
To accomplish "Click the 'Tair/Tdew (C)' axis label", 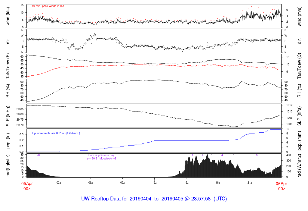I will click(x=299, y=66).
